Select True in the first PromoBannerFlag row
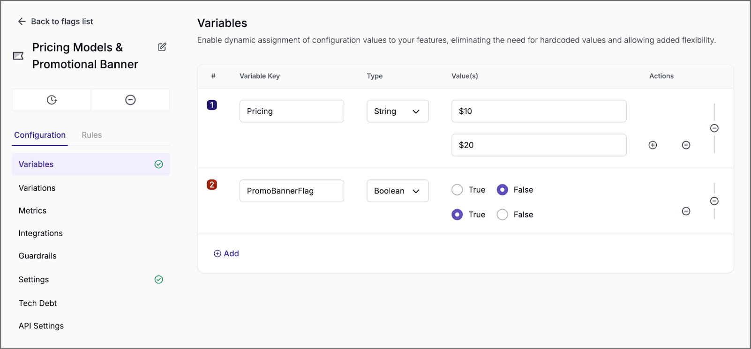751x349 pixels. pyautogui.click(x=457, y=190)
